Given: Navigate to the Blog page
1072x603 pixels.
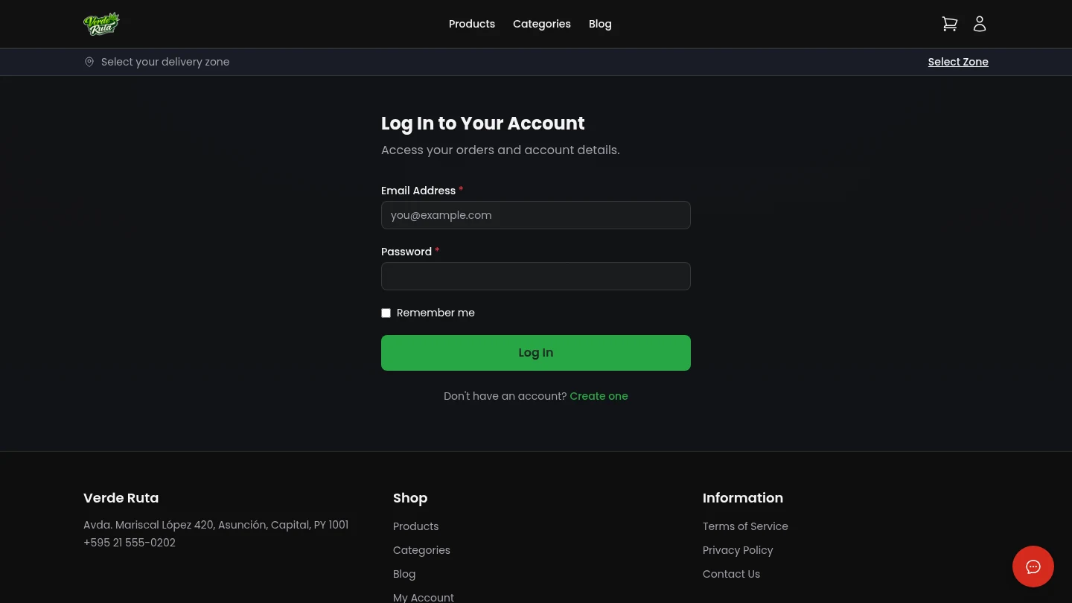Looking at the screenshot, I should click(x=600, y=24).
